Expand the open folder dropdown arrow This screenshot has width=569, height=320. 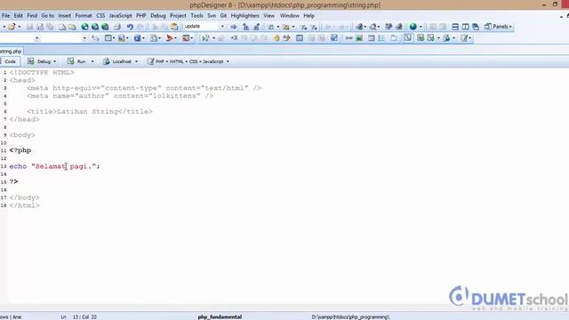coord(20,27)
